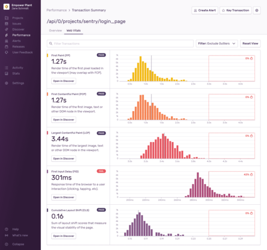Click the Reset View button
Image resolution: width=267 pixels, height=250 pixels.
tap(250, 44)
